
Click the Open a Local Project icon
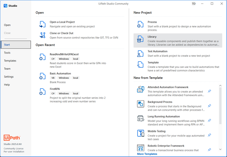click(42, 24)
